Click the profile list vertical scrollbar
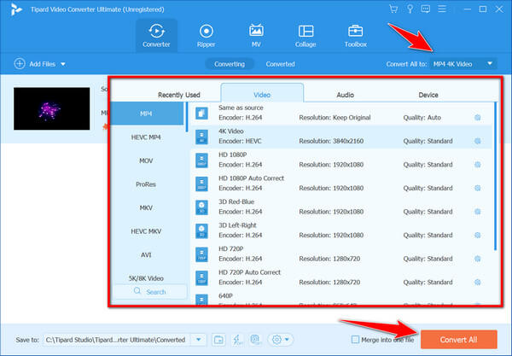Viewport: 512px width, 356px height. [495, 177]
